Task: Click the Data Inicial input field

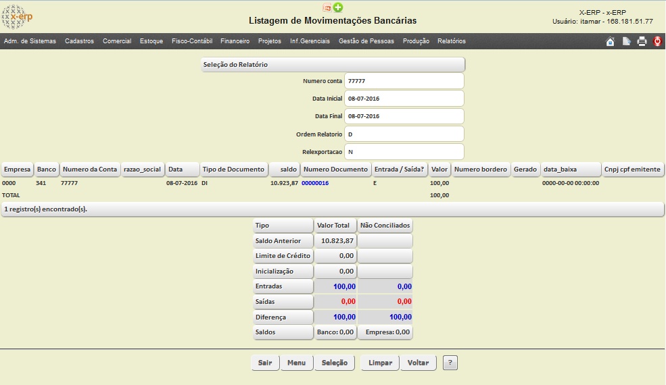Action: click(404, 99)
